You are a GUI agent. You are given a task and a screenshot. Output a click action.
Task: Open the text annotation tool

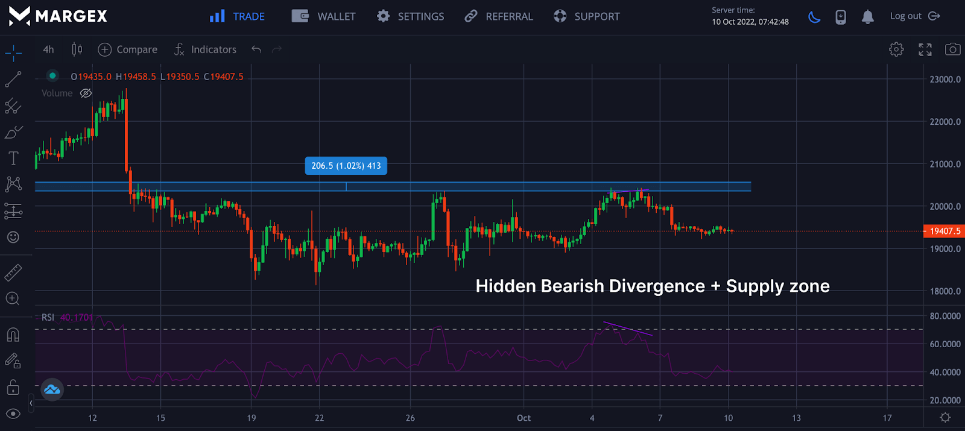tap(13, 158)
